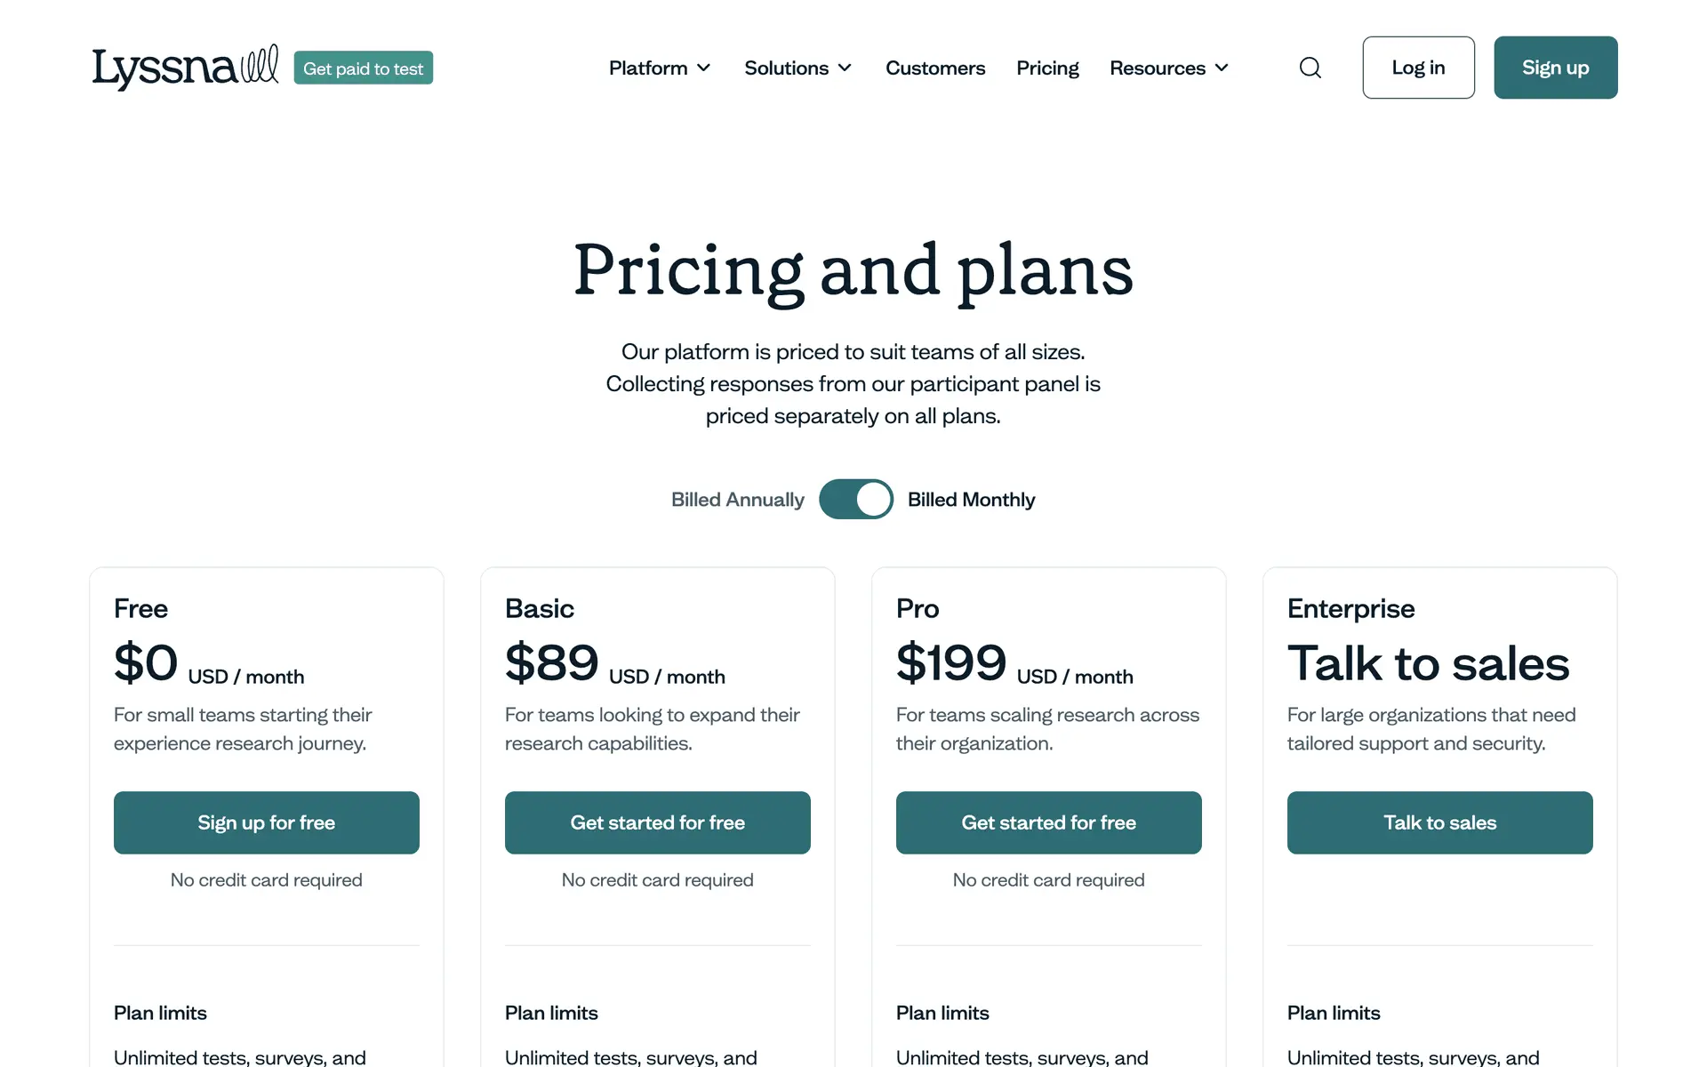Click Get started for free on Basic
This screenshot has height=1067, width=1707.
pos(658,822)
